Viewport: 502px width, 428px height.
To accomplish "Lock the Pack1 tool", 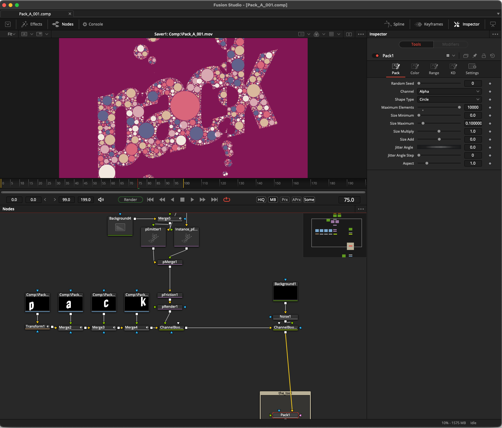I will (x=484, y=56).
